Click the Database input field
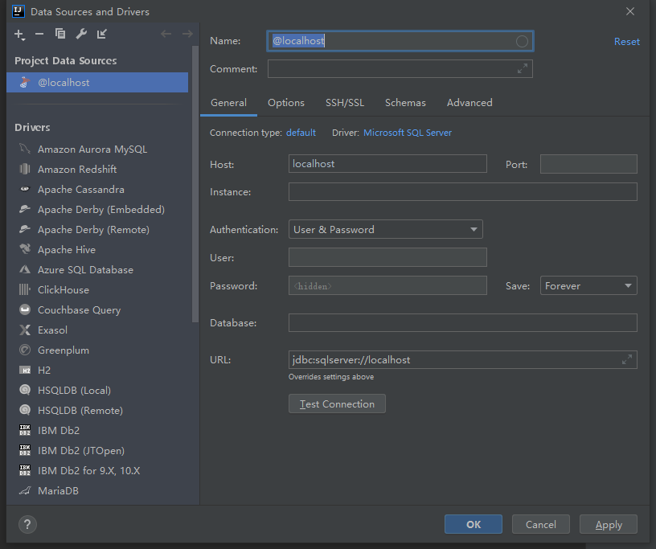The image size is (656, 549). pyautogui.click(x=463, y=322)
